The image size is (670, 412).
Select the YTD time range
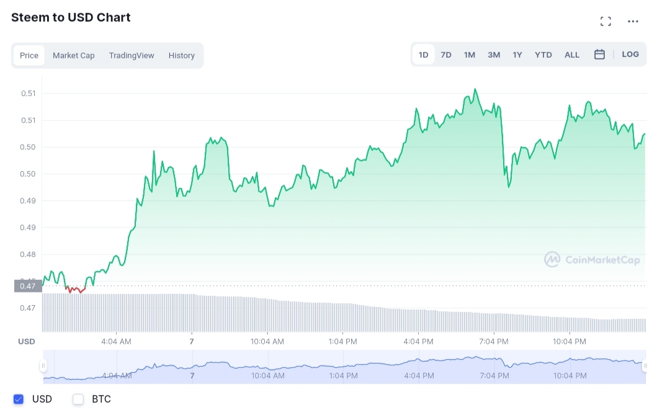coord(543,55)
